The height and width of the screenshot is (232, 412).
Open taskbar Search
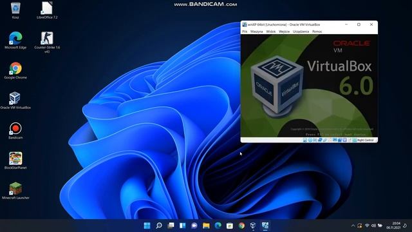(x=159, y=226)
